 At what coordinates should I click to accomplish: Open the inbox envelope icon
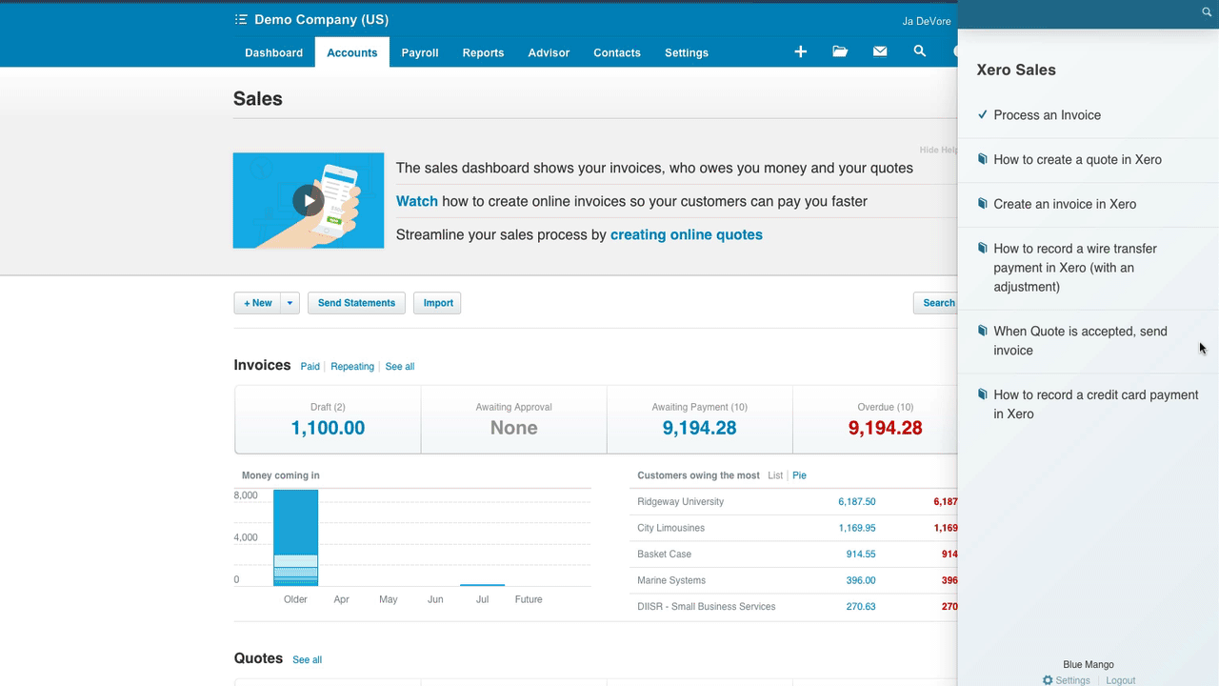click(x=879, y=51)
